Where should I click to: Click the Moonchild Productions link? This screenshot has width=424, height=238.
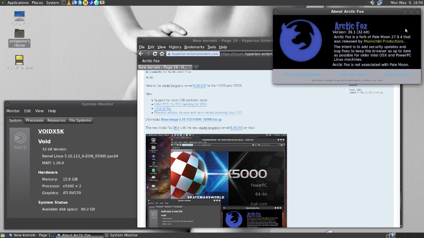[383, 41]
